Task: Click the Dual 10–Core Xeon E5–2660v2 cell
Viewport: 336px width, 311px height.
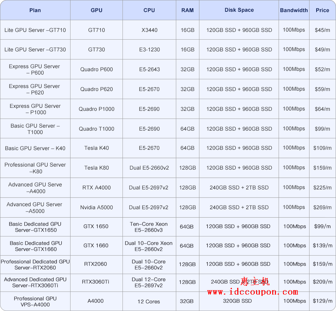Action: 149,246
